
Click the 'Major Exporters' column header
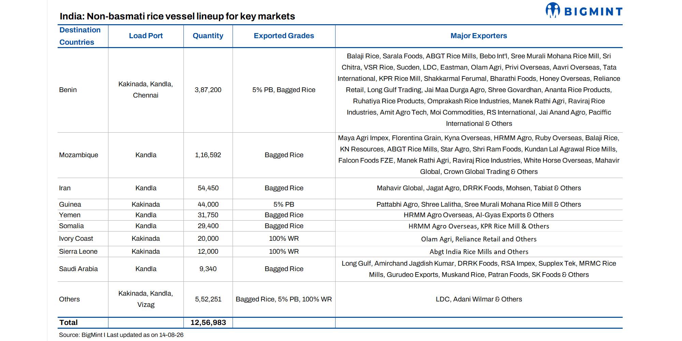pos(479,36)
